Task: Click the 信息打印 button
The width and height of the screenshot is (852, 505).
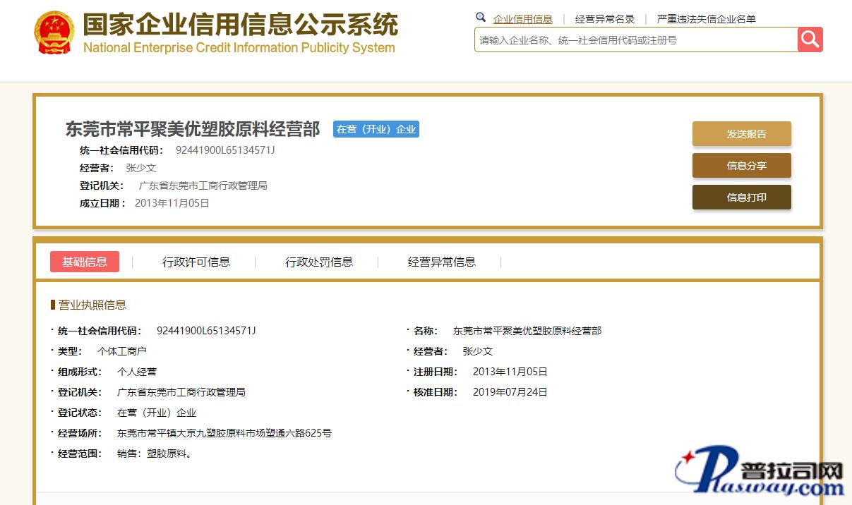Action: point(741,197)
